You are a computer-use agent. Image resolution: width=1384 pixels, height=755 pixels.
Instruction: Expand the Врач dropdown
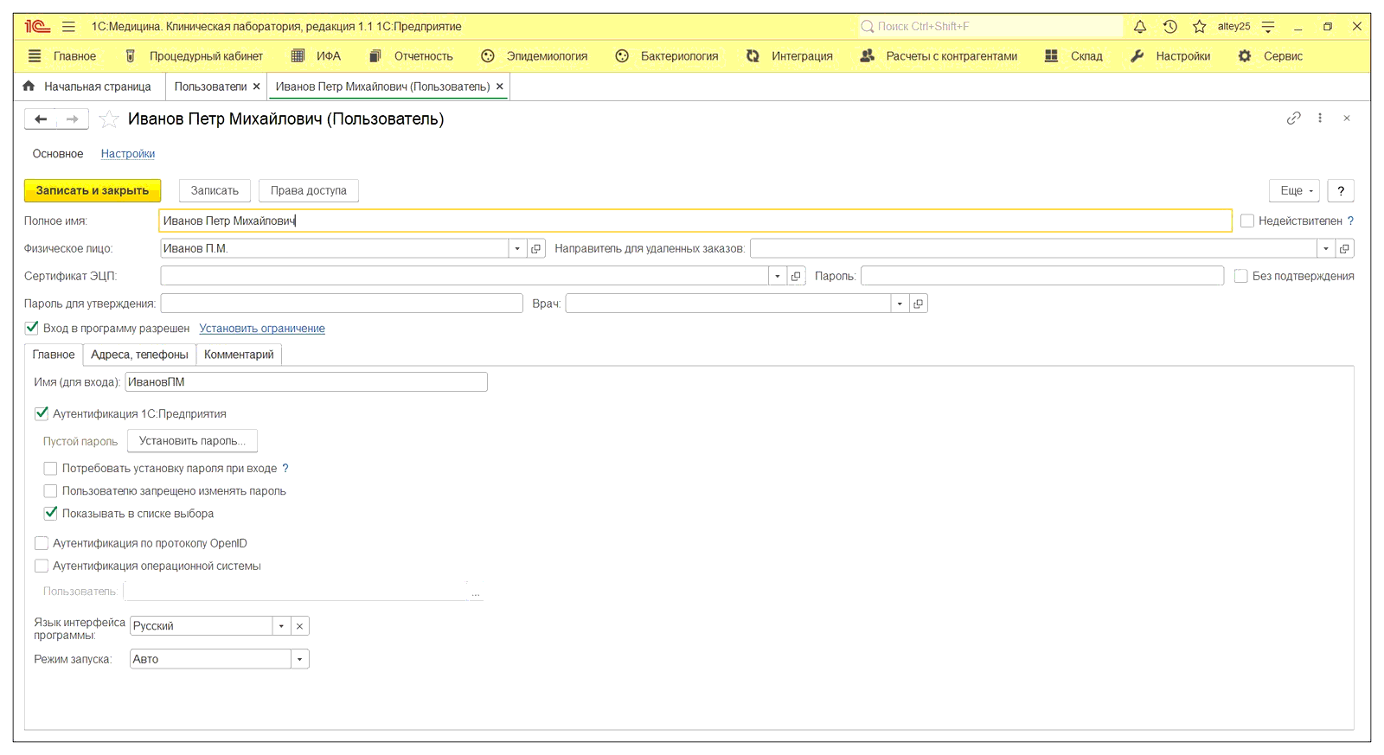pos(900,304)
